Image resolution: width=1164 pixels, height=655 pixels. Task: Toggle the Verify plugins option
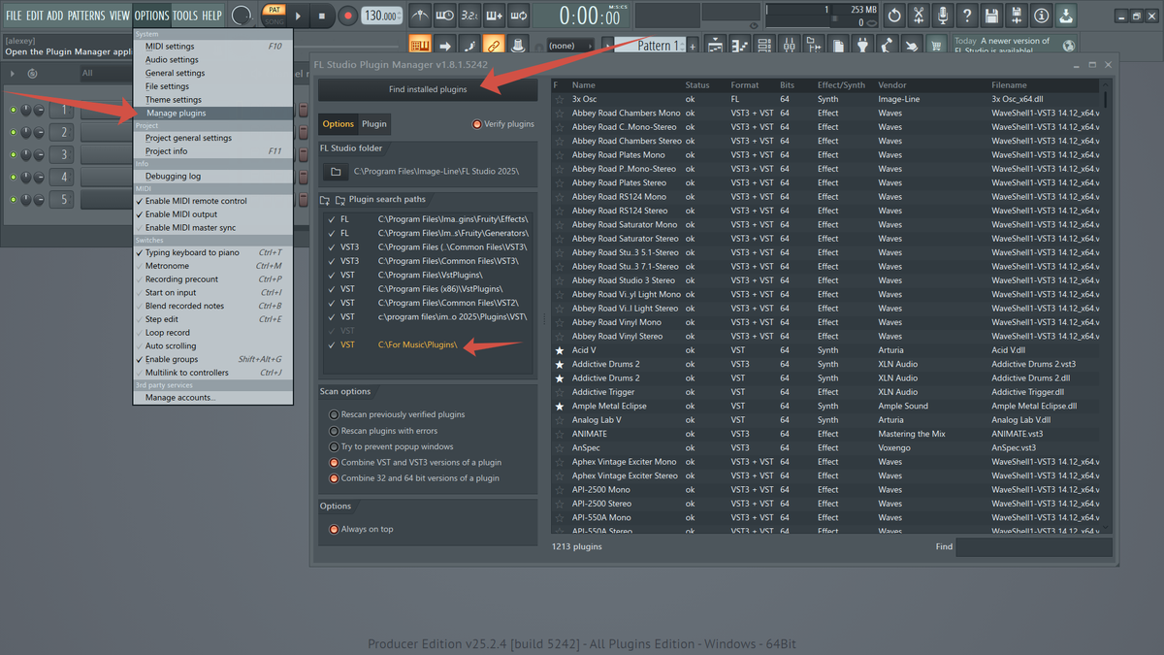pyautogui.click(x=476, y=124)
